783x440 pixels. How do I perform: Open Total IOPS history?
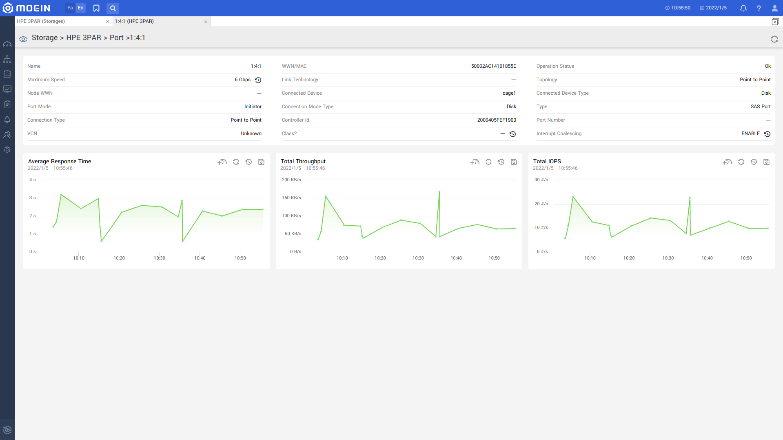pos(754,162)
